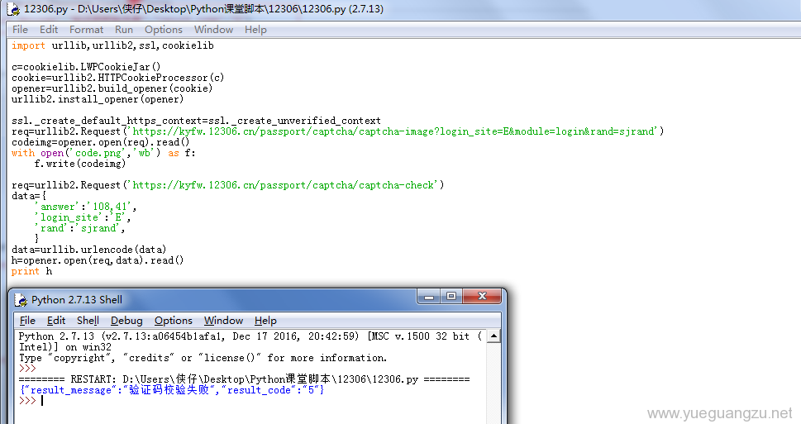801x424 pixels.
Task: Click the captcha-image URL string
Action: coord(393,131)
